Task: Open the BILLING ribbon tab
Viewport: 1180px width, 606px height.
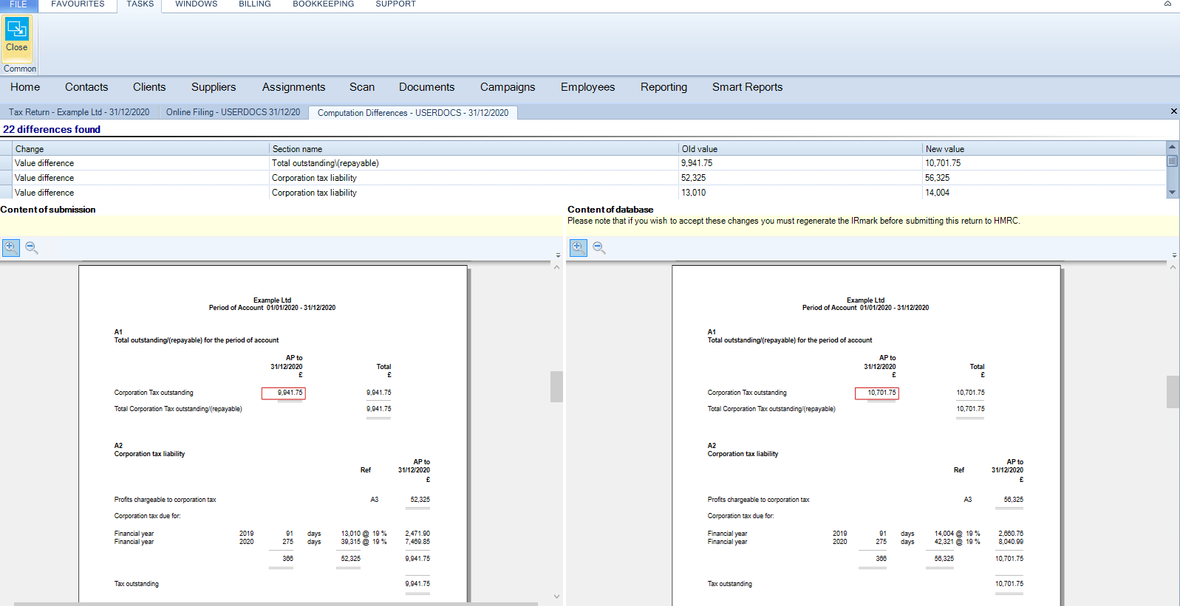Action: coord(255,4)
